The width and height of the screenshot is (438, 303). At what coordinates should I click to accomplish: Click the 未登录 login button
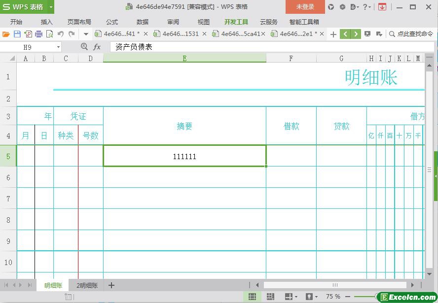[x=305, y=7]
